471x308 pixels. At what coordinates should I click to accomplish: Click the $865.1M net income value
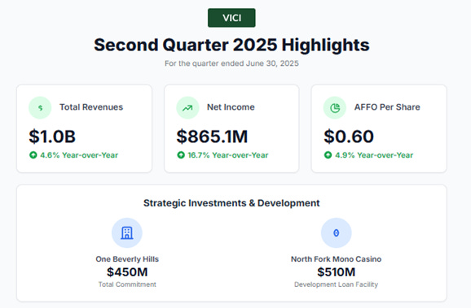click(x=212, y=137)
